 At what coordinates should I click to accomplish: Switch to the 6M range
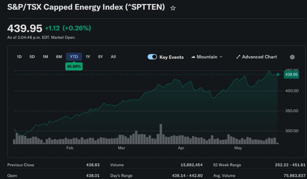click(59, 57)
